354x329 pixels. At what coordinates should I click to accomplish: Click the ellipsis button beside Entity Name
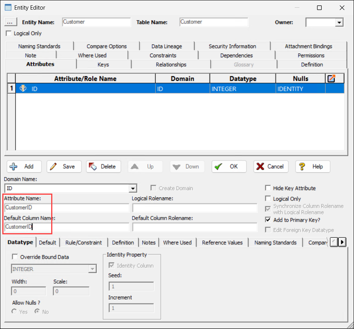tap(11, 22)
